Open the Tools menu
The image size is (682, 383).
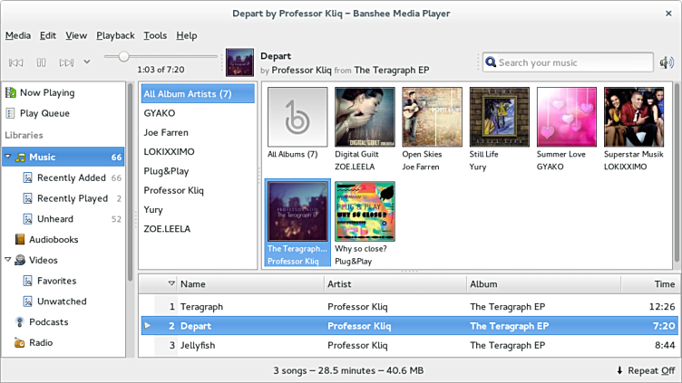[x=155, y=35]
